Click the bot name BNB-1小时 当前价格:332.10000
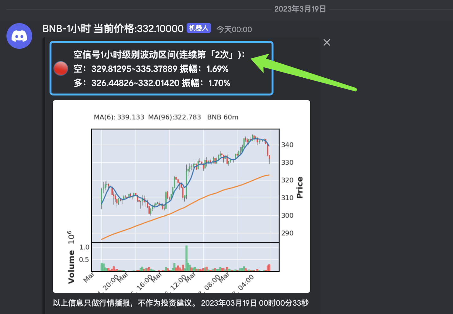This screenshot has width=453, height=314. 113,29
